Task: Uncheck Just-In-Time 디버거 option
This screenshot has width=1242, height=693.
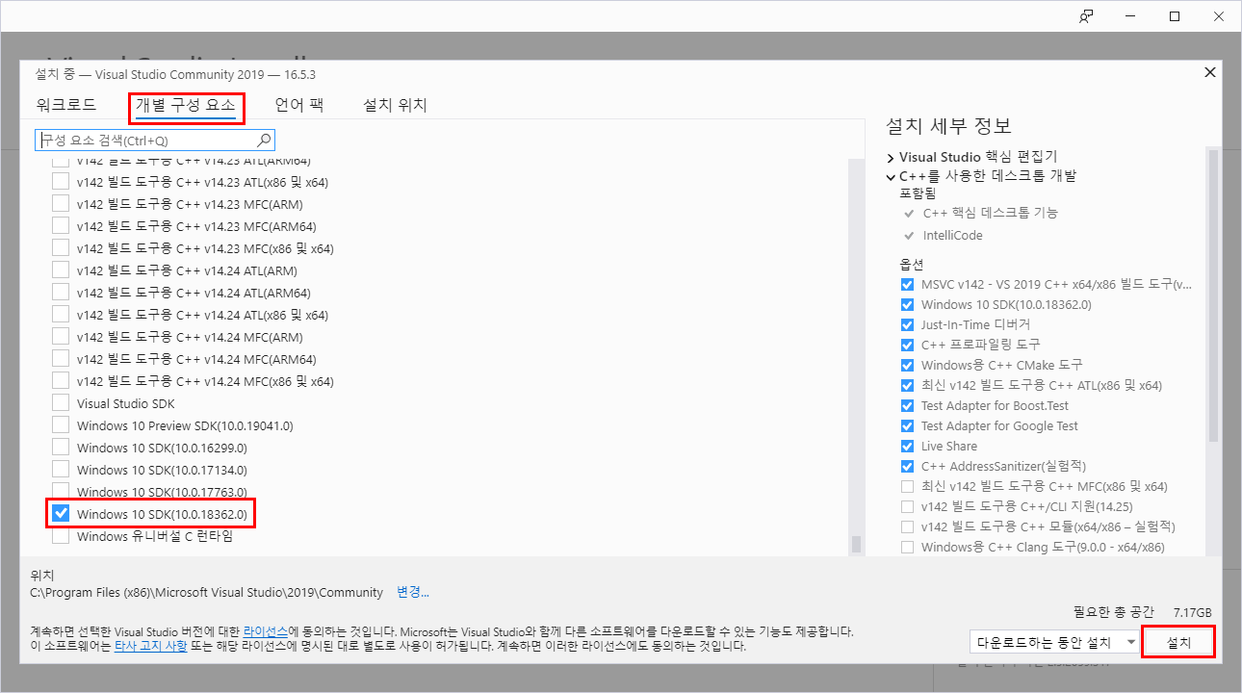Action: (x=907, y=325)
